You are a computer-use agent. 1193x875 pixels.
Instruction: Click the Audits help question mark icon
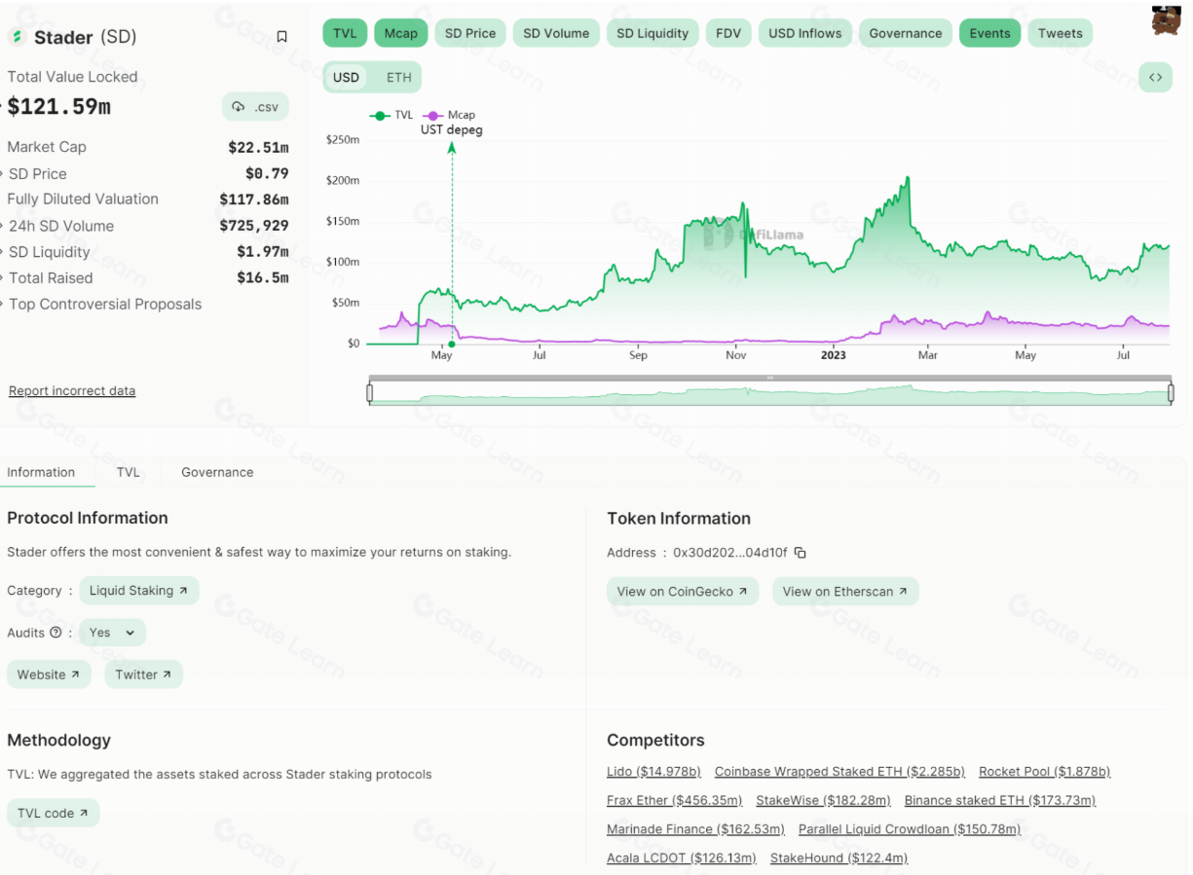click(x=56, y=633)
